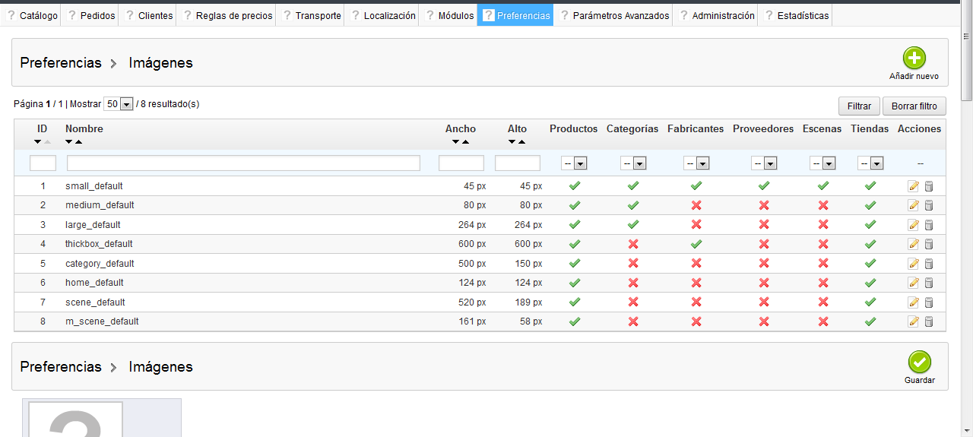This screenshot has width=973, height=437.
Task: Click the question-mark placeholder thumbnail
Action: [x=76, y=420]
